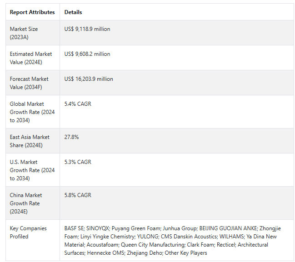295x262 pixels.
Task: Click the US$ 9,118.9 million value
Action: click(87, 29)
